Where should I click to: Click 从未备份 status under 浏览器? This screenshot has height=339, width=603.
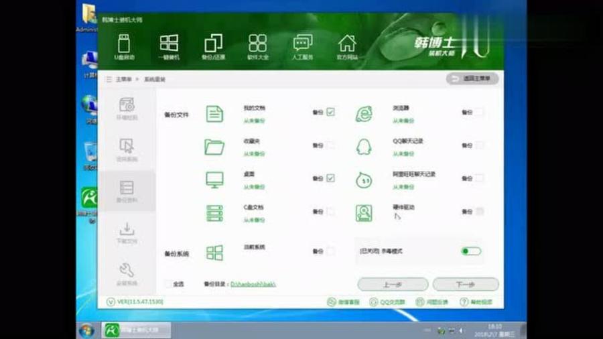403,121
